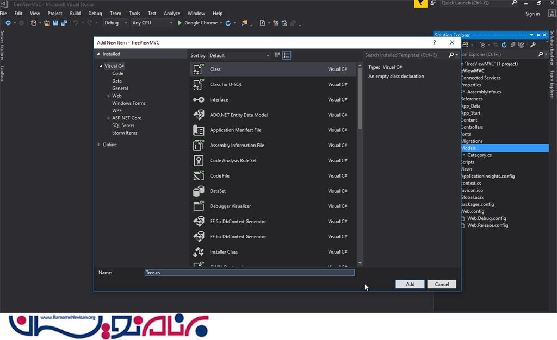This screenshot has height=340, width=557.
Task: Select the Code Analysis Rule Set template
Action: 273,161
